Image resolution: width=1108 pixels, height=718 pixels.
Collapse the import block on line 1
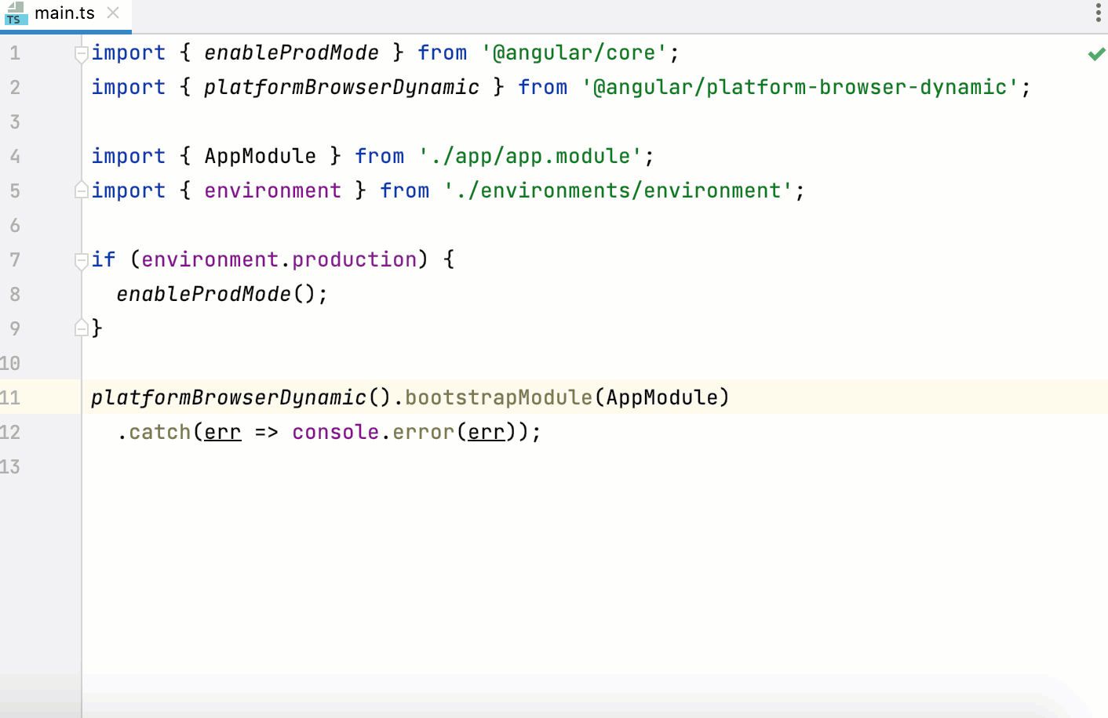(81, 53)
